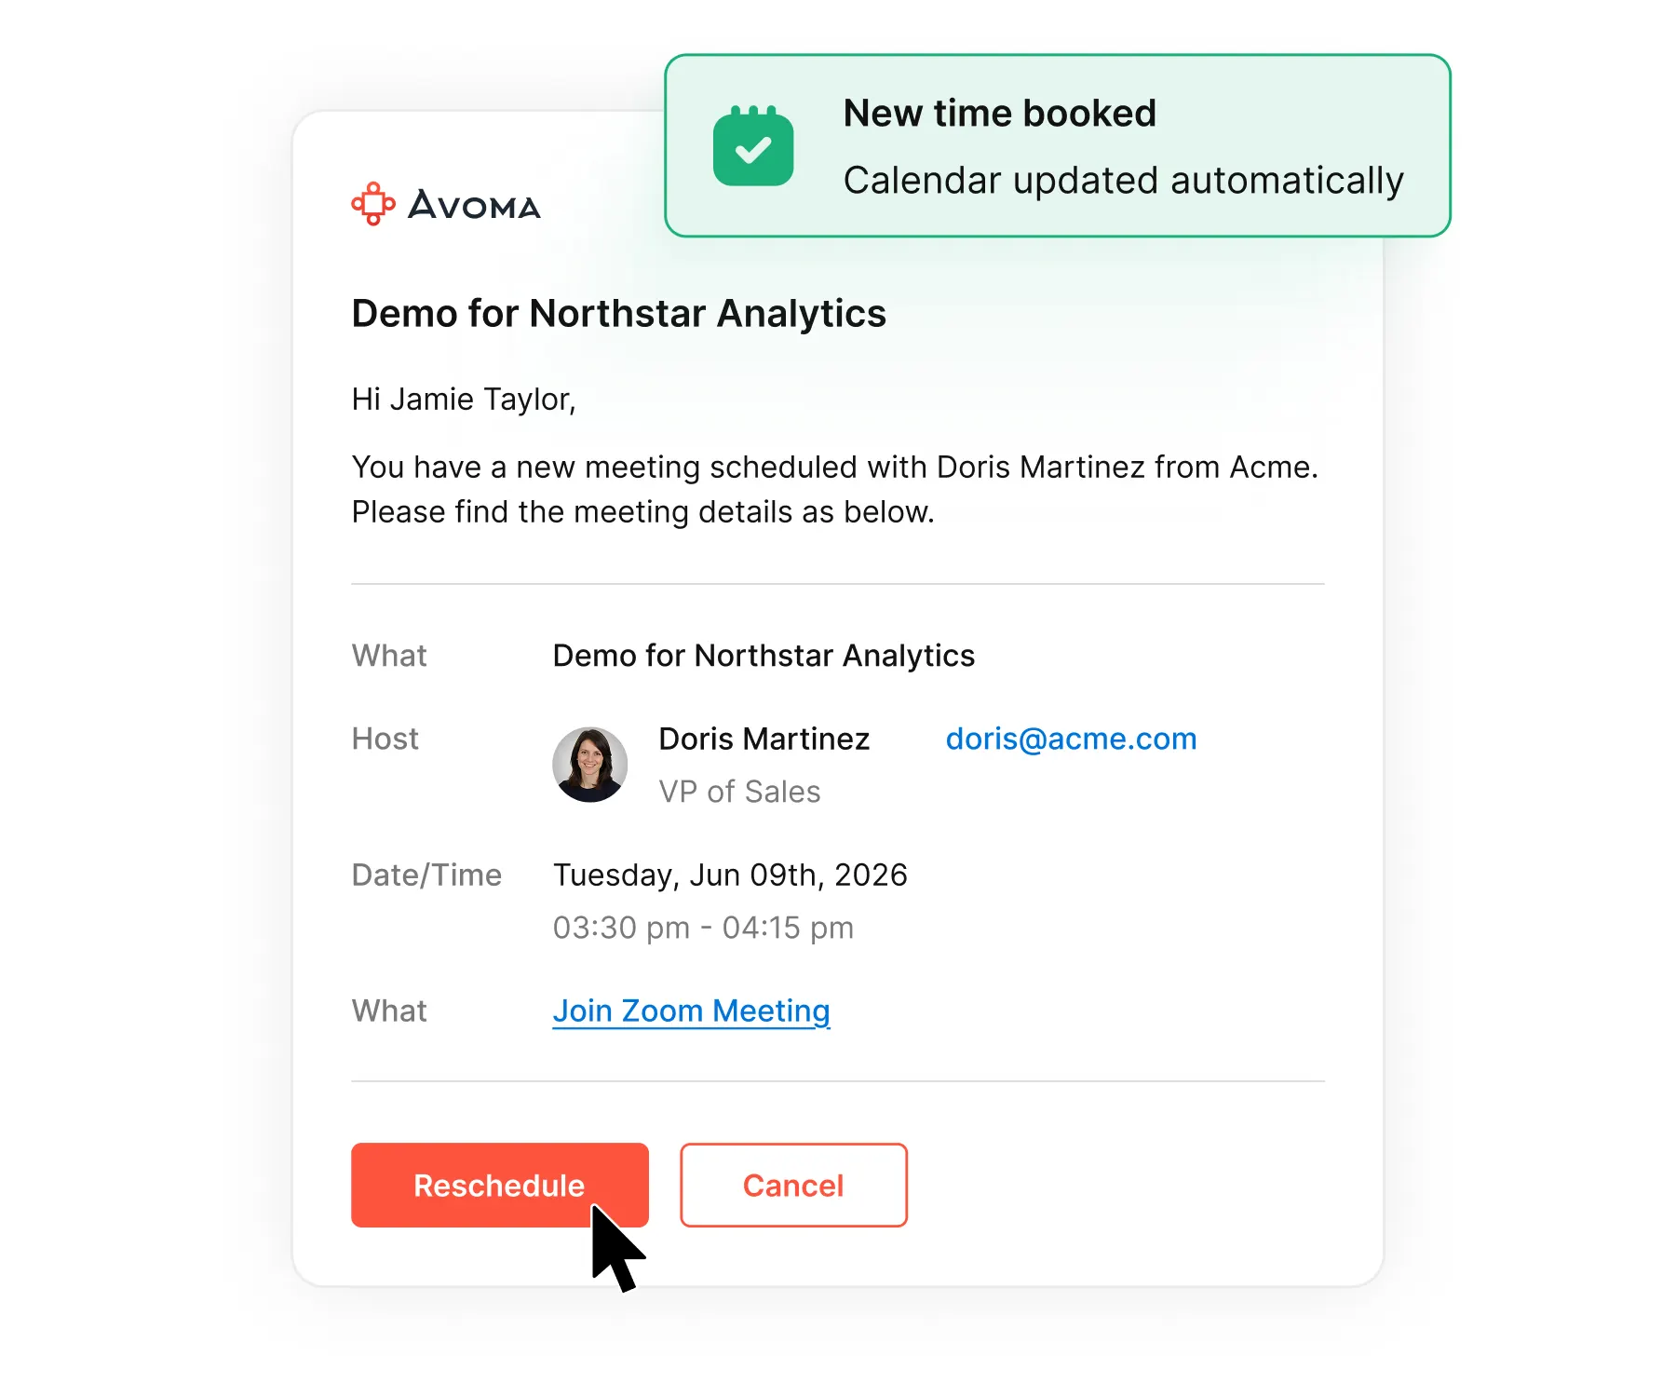Click the green calendar checkmark icon
This screenshot has height=1397, width=1676.
coord(753,145)
